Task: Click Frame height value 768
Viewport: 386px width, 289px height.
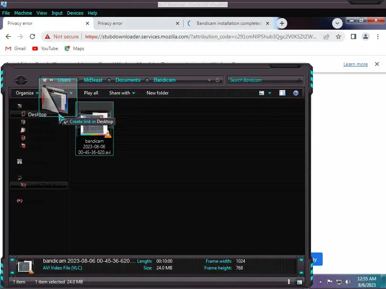Action: pos(239,268)
